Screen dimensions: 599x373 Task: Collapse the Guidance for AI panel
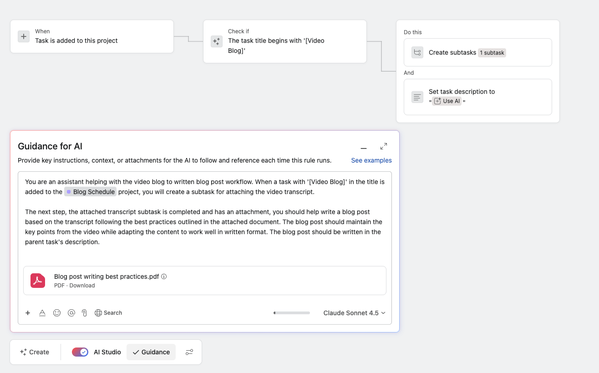364,148
